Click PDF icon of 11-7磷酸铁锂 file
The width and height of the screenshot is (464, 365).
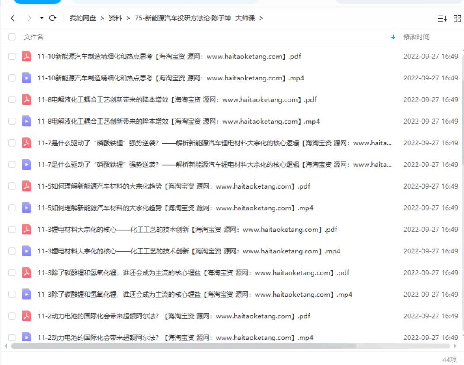[27, 143]
